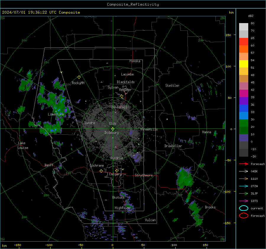
Task: Click the green 31JP arrow icon
Action: click(244, 193)
